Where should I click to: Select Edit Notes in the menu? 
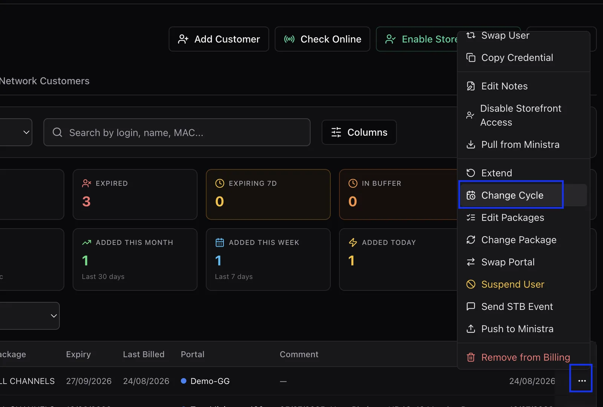[x=523, y=86]
